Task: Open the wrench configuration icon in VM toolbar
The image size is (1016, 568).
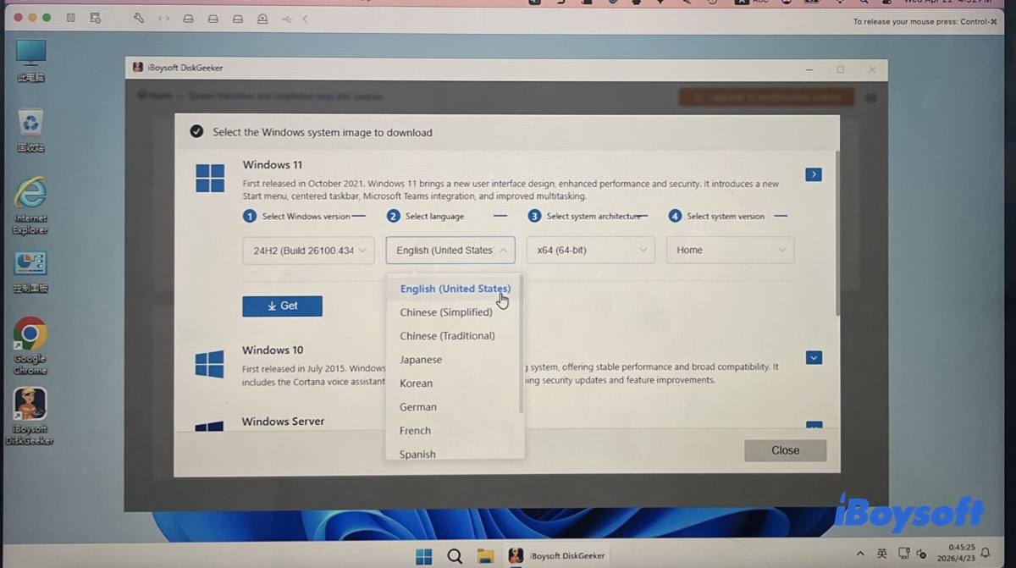Action: [139, 18]
